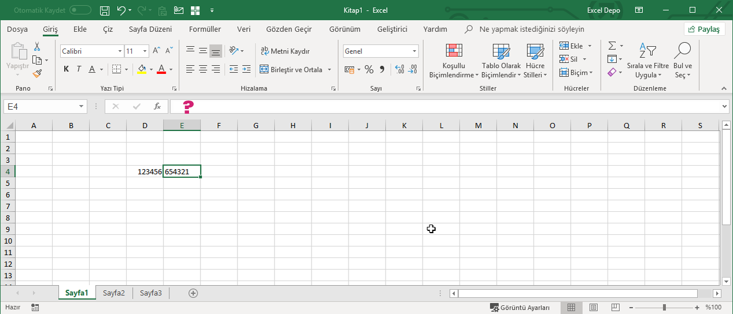This screenshot has width=733, height=314.
Task: Align text to vertical middle
Action: pos(203,51)
